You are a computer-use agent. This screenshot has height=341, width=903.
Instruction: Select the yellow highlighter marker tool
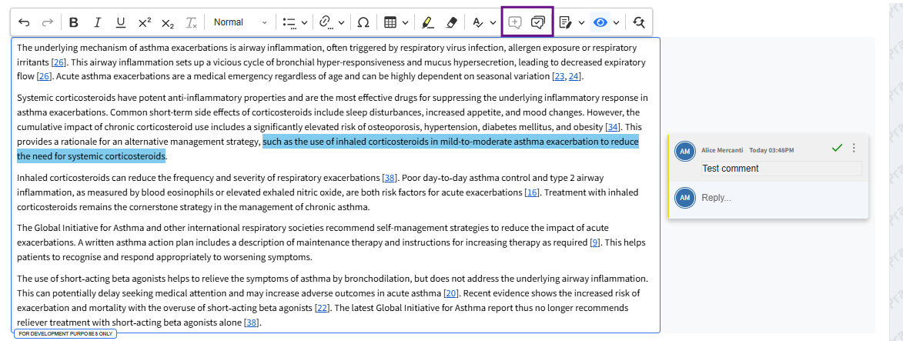point(428,22)
